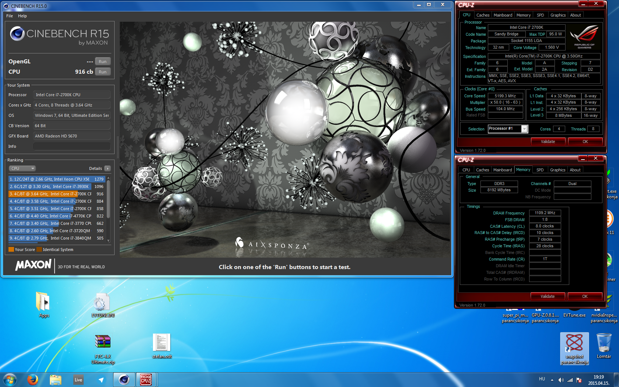The width and height of the screenshot is (619, 387).
Task: Click the Your Score orange legend swatch
Action: point(11,250)
